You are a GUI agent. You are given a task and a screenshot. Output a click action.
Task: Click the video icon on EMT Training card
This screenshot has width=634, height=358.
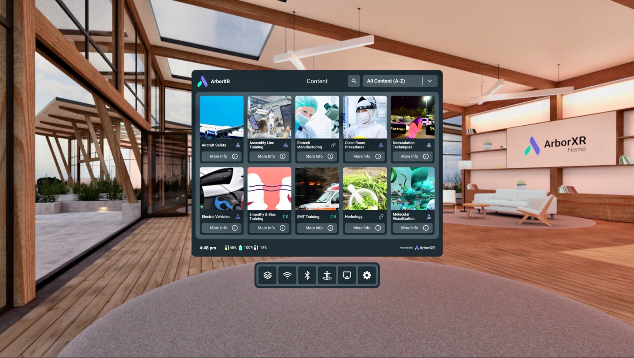click(x=334, y=216)
